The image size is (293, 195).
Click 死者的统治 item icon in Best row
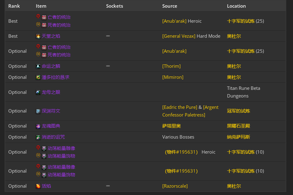pyautogui.click(x=44, y=25)
